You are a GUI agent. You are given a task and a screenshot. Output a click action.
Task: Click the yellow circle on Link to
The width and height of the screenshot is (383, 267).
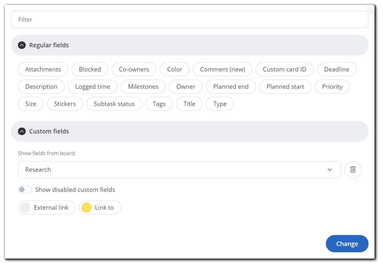[86, 207]
